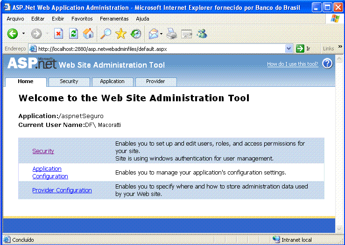This screenshot has height=245, width=345.
Task: Click the blue help question mark icon
Action: tap(327, 64)
